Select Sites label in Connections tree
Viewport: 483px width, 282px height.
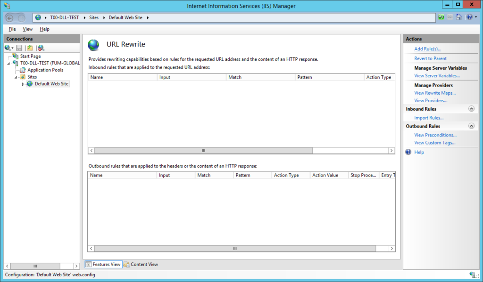[32, 77]
